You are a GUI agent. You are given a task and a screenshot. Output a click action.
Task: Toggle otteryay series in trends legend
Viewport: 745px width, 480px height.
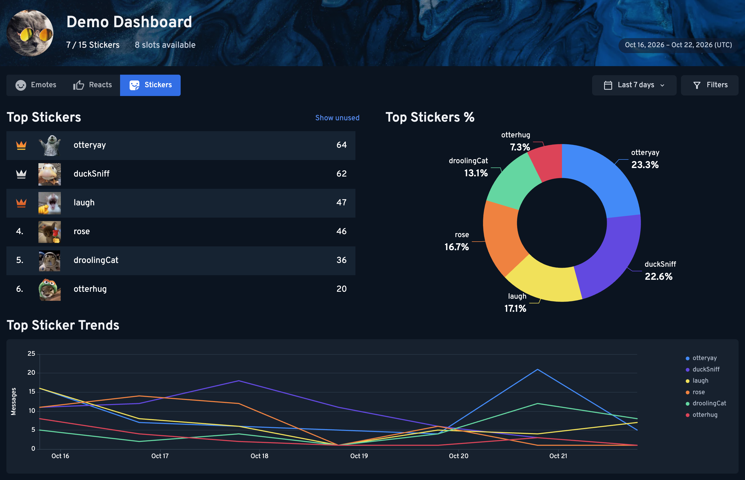point(701,358)
